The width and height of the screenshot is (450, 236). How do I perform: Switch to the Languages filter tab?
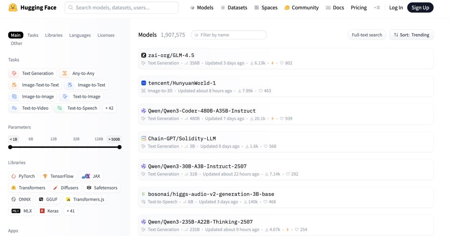[x=80, y=35]
